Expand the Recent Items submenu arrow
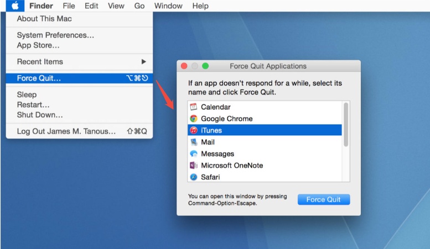 [144, 62]
